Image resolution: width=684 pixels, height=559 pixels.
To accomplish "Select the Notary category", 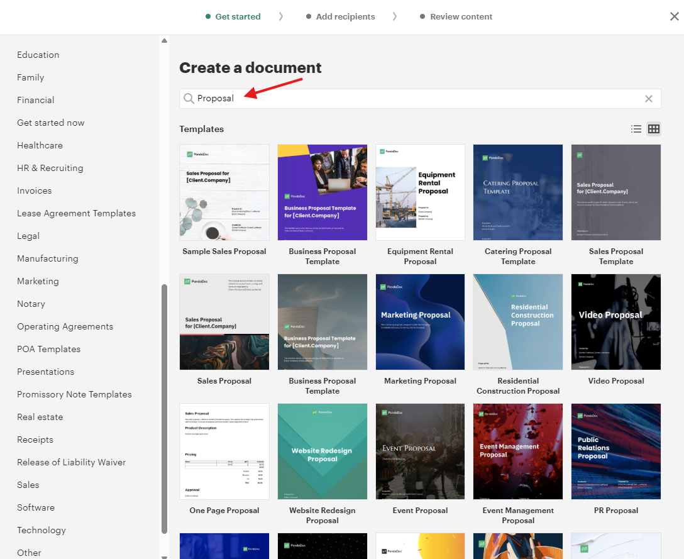I will coord(31,304).
